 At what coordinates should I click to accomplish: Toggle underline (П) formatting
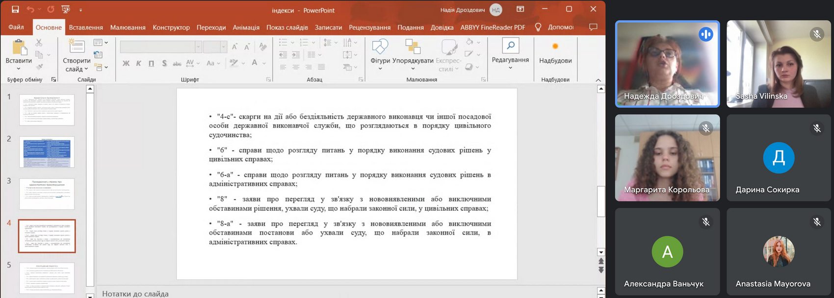151,63
